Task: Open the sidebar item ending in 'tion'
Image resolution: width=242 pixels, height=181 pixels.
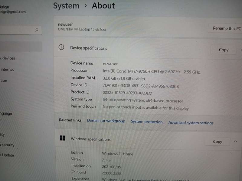Action: point(4,81)
